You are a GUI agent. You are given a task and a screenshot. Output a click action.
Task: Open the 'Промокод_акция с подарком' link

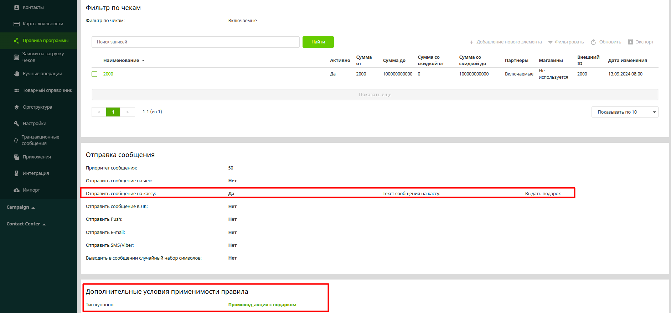point(262,305)
